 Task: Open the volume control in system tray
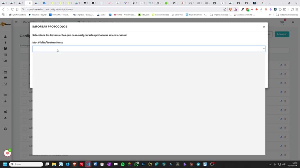[283, 164]
